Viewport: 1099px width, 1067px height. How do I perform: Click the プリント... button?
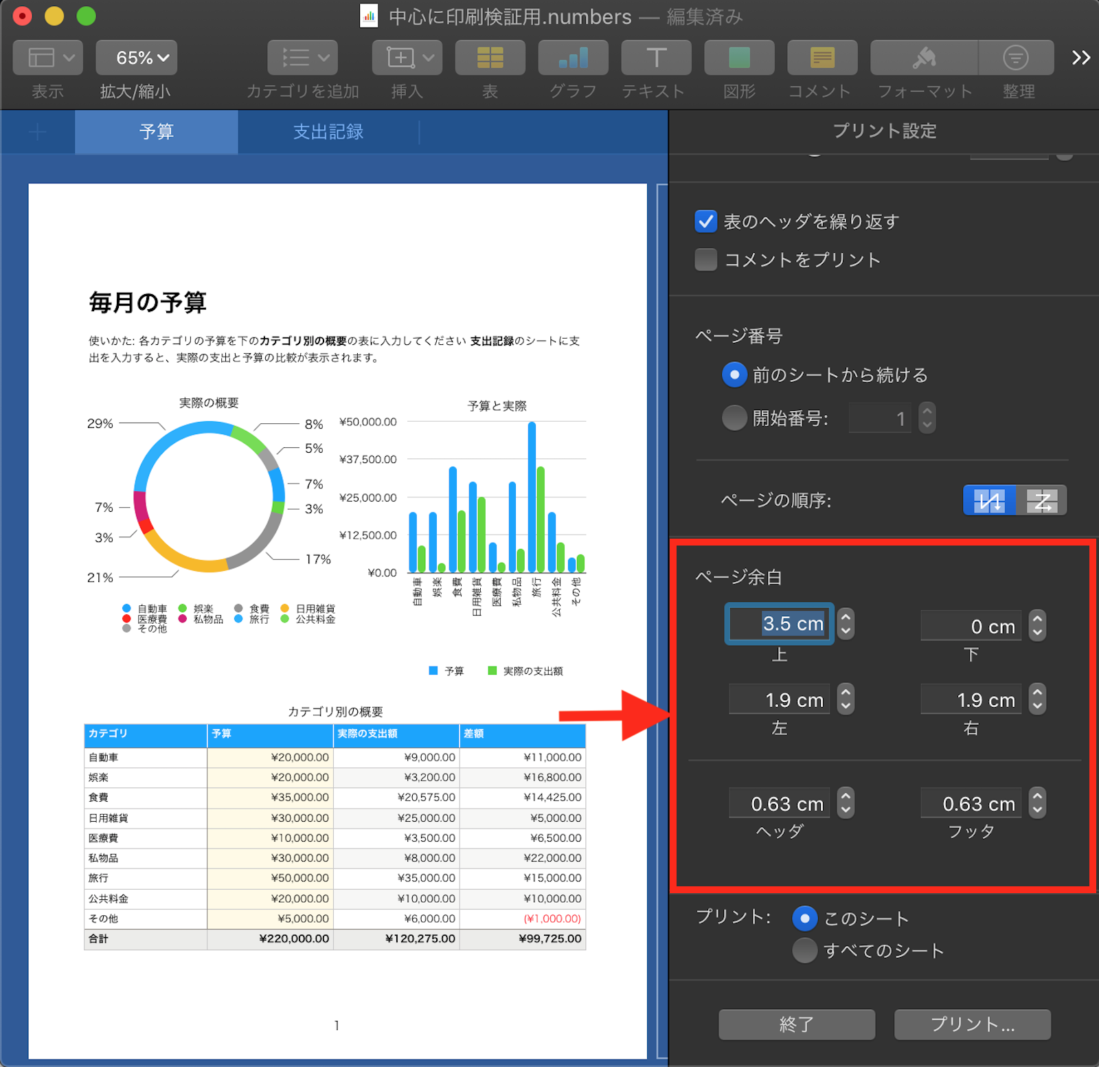pyautogui.click(x=972, y=1024)
